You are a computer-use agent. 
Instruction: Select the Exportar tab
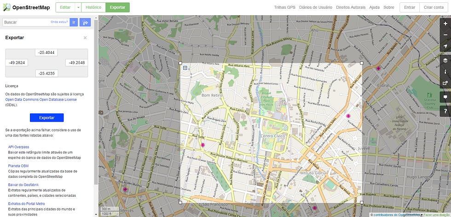coord(117,7)
